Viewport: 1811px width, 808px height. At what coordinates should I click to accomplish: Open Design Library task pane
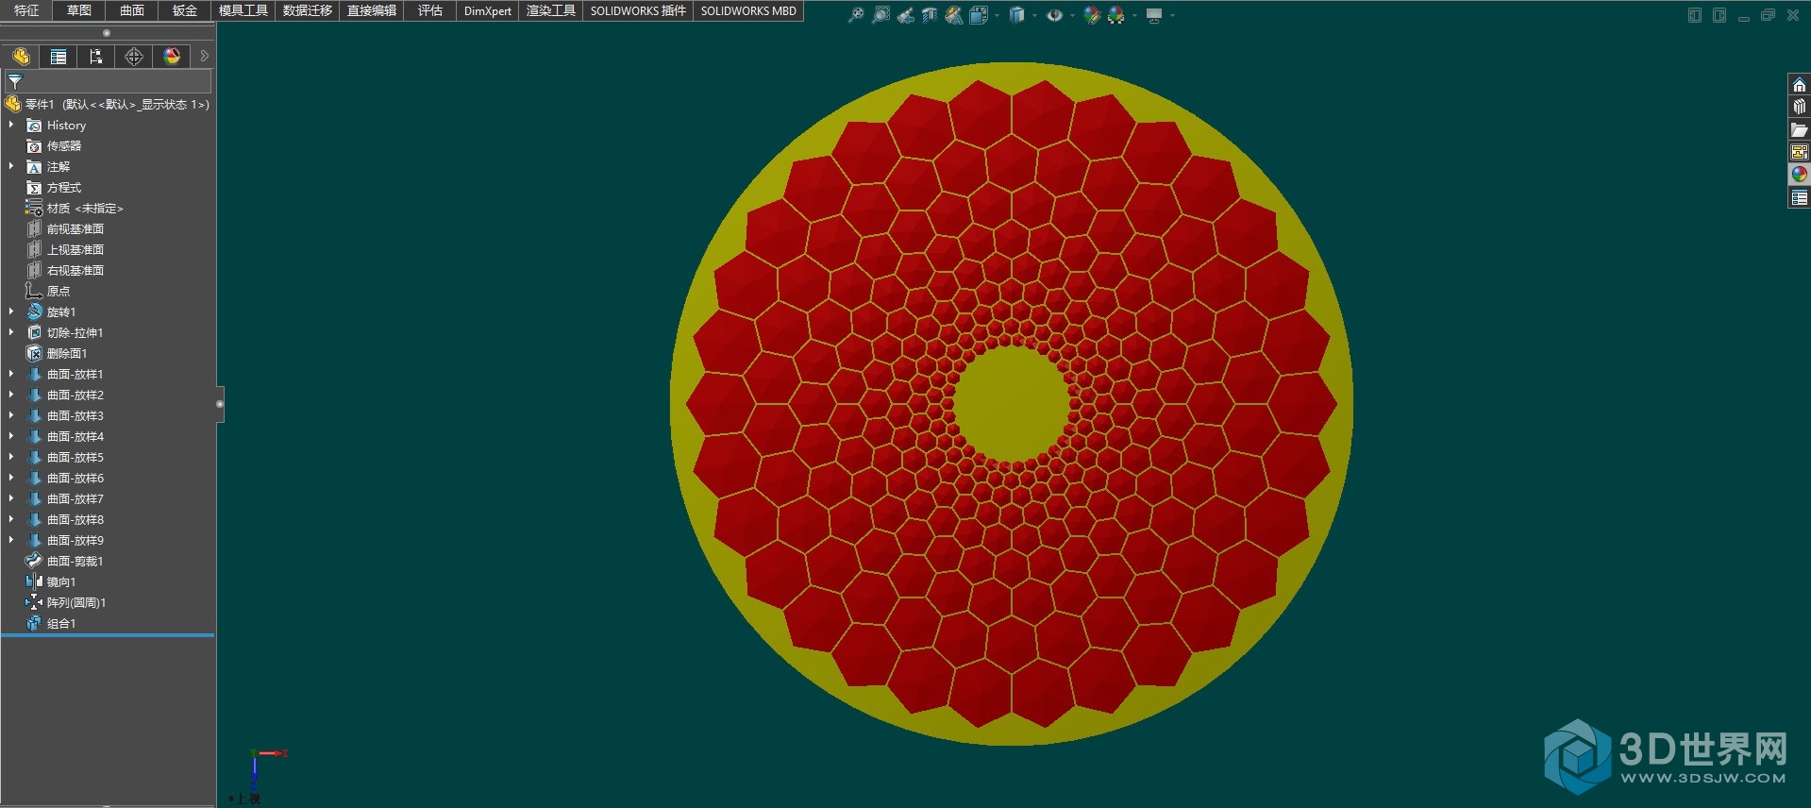tap(1800, 107)
